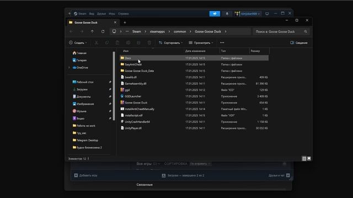Open the Вид menu in Steam window

pos(92,14)
